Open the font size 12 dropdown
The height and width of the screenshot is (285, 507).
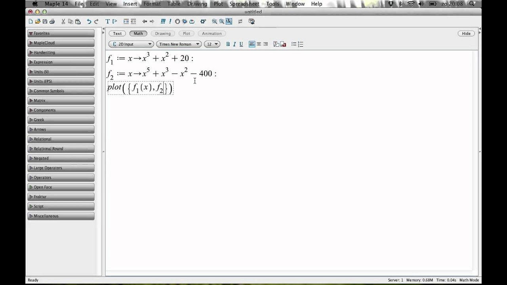coord(212,44)
